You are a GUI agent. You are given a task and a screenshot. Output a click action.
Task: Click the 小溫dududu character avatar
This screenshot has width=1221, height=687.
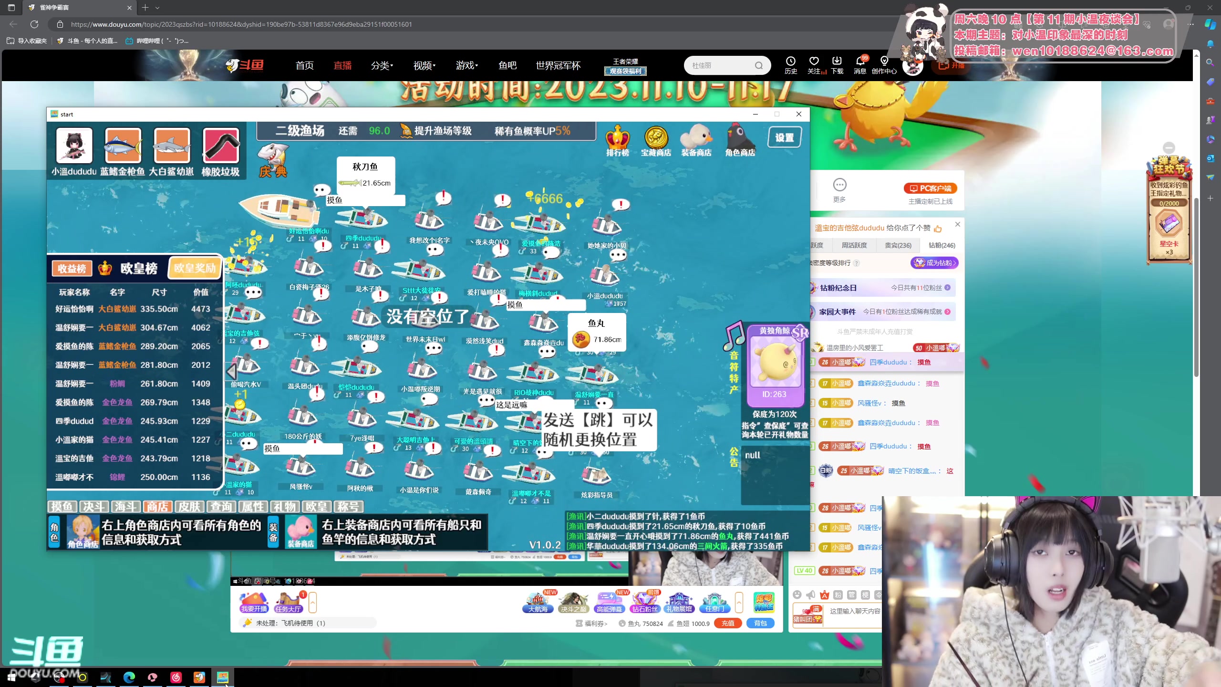74,152
